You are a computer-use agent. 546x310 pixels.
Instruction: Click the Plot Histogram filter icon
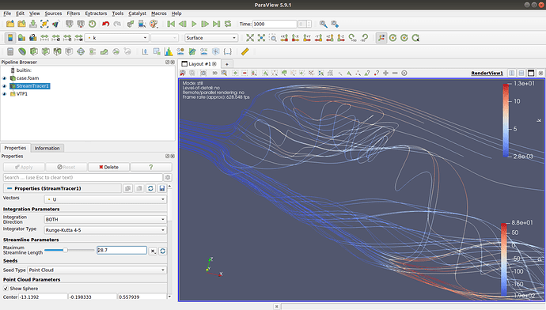pyautogui.click(x=169, y=52)
